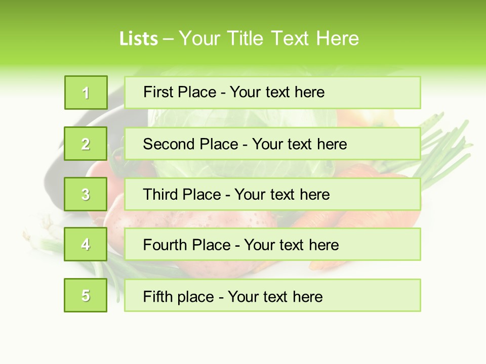The height and width of the screenshot is (364, 486).
Task: Click the number 5 green box
Action: click(x=86, y=295)
